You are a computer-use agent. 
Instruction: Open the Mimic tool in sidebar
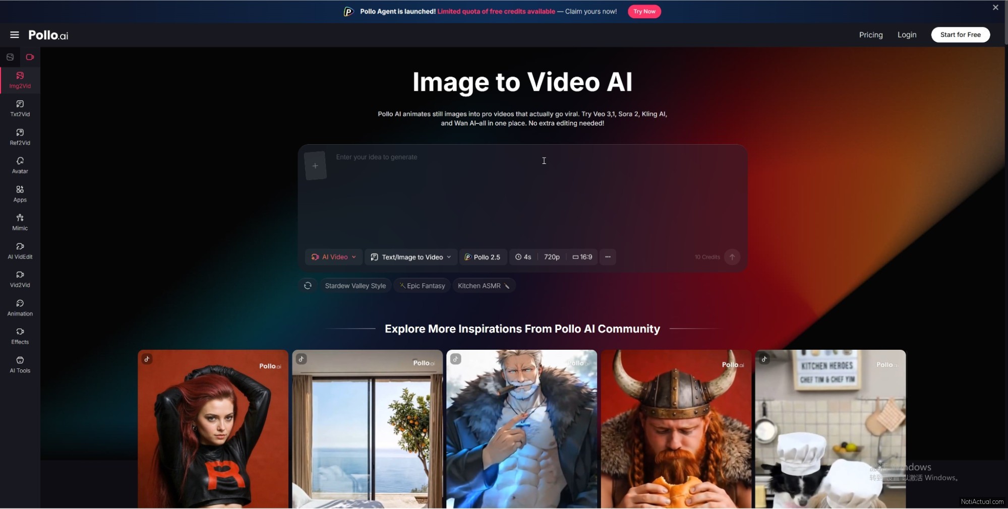(20, 222)
